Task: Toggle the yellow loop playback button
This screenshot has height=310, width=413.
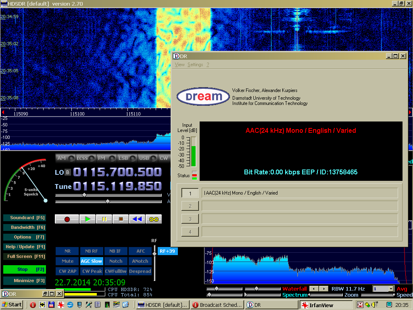Action: point(154,219)
